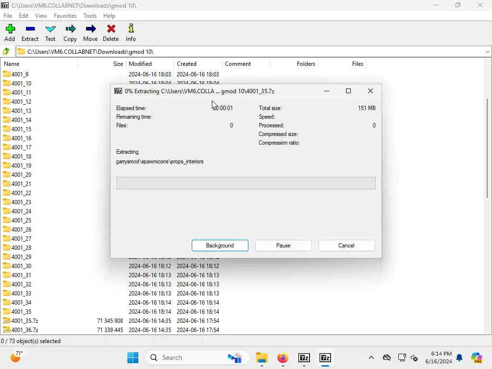Viewport: 492px width, 369px height.
Task: Click the Copy toolbar icon
Action: coord(70,33)
